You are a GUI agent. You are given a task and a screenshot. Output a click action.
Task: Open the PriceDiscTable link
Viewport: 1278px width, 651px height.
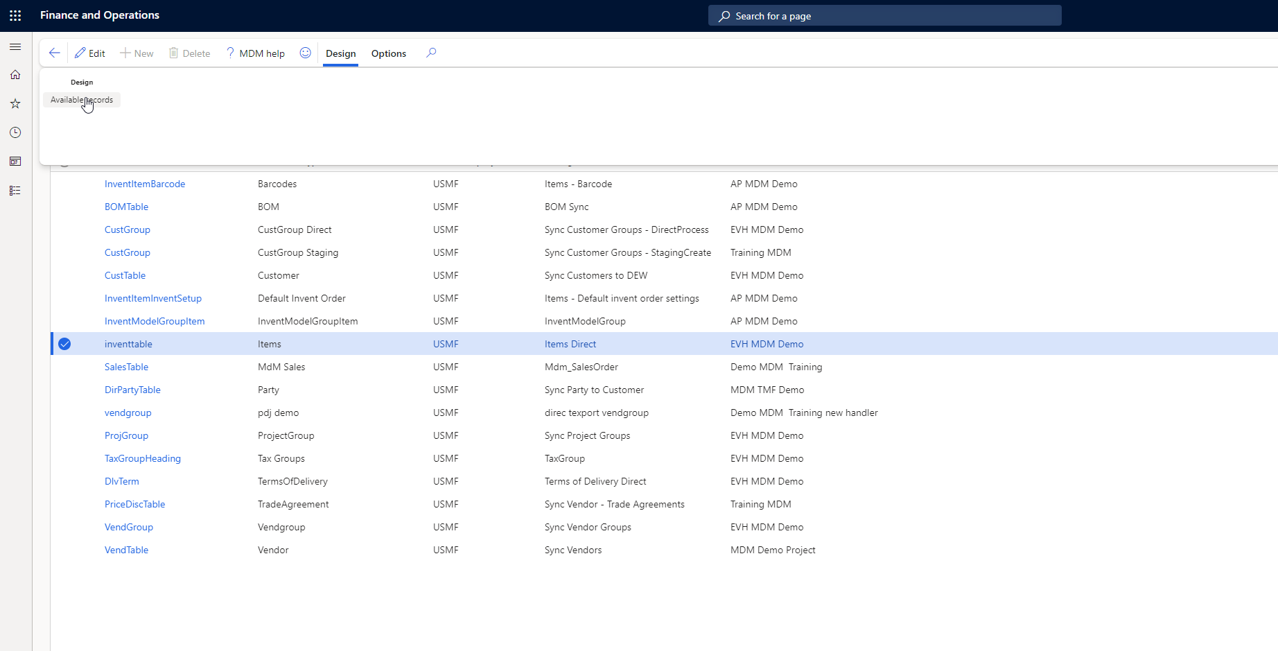tap(135, 504)
